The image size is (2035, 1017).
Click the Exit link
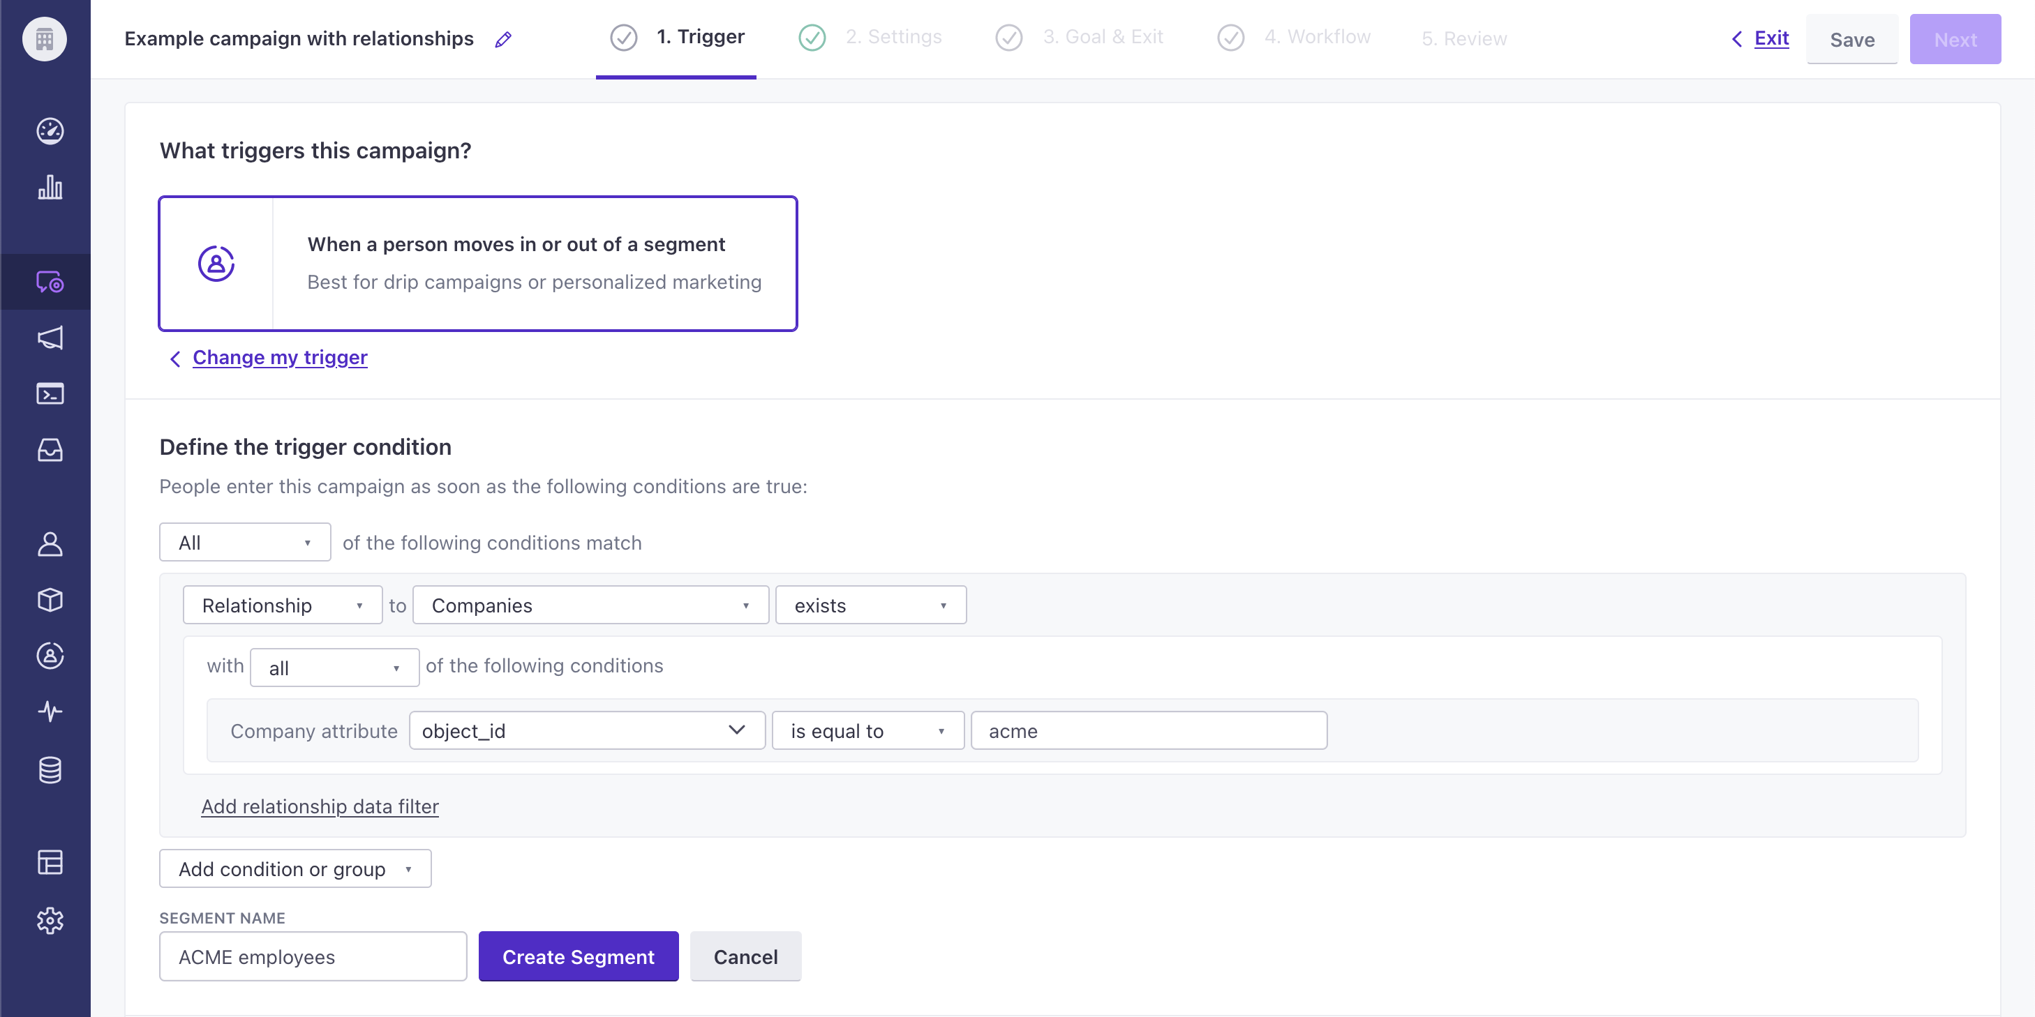(1771, 38)
